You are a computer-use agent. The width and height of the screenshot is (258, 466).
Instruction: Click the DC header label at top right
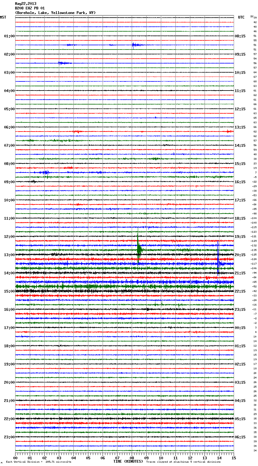point(252,16)
